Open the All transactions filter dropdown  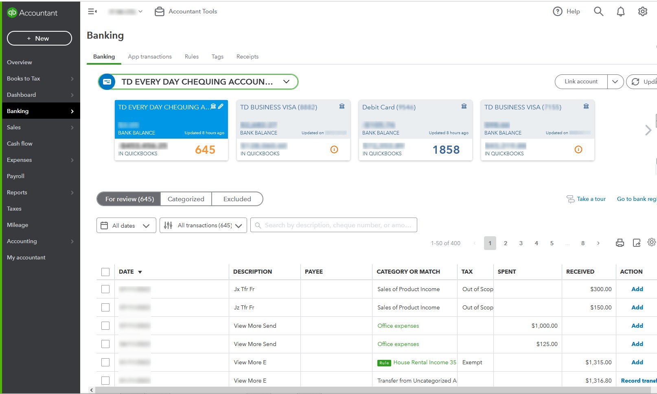(203, 225)
